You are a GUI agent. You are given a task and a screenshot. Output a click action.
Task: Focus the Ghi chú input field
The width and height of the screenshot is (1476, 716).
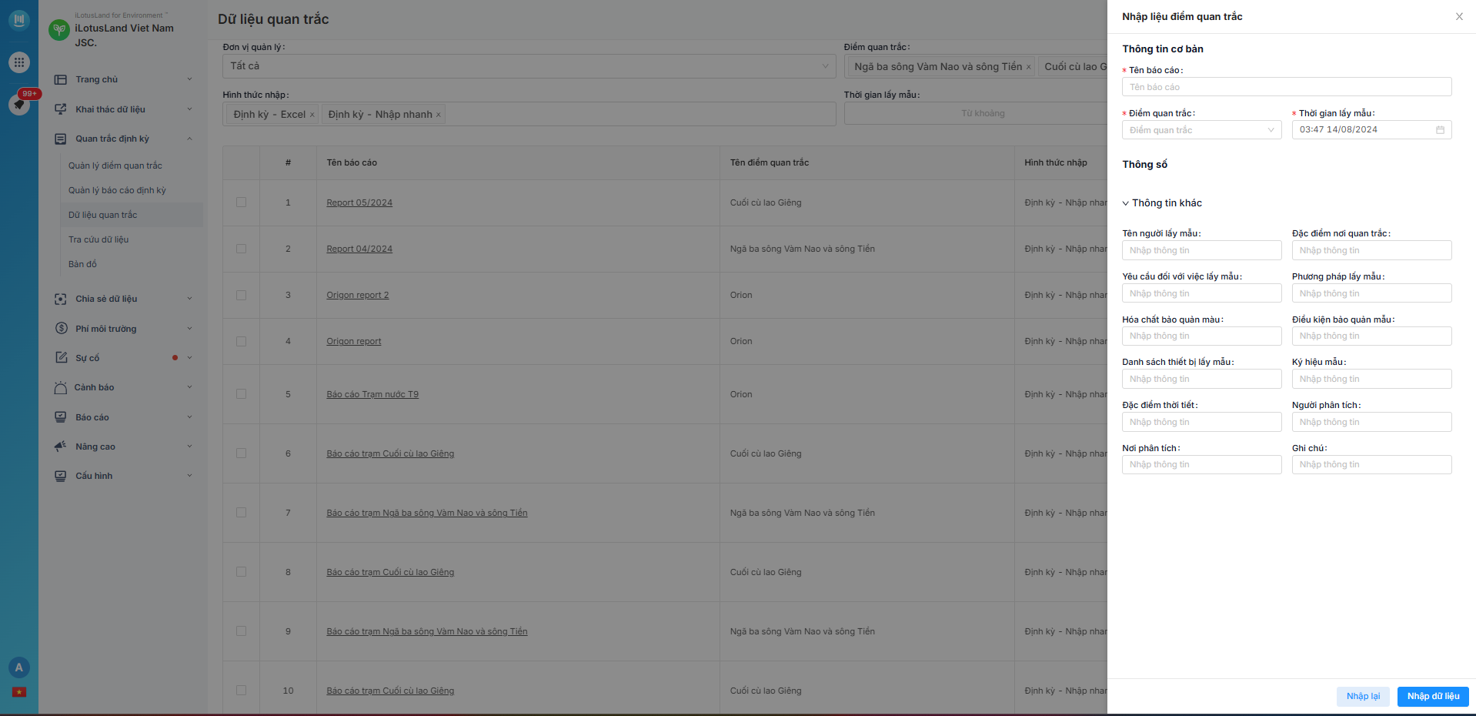1371,464
